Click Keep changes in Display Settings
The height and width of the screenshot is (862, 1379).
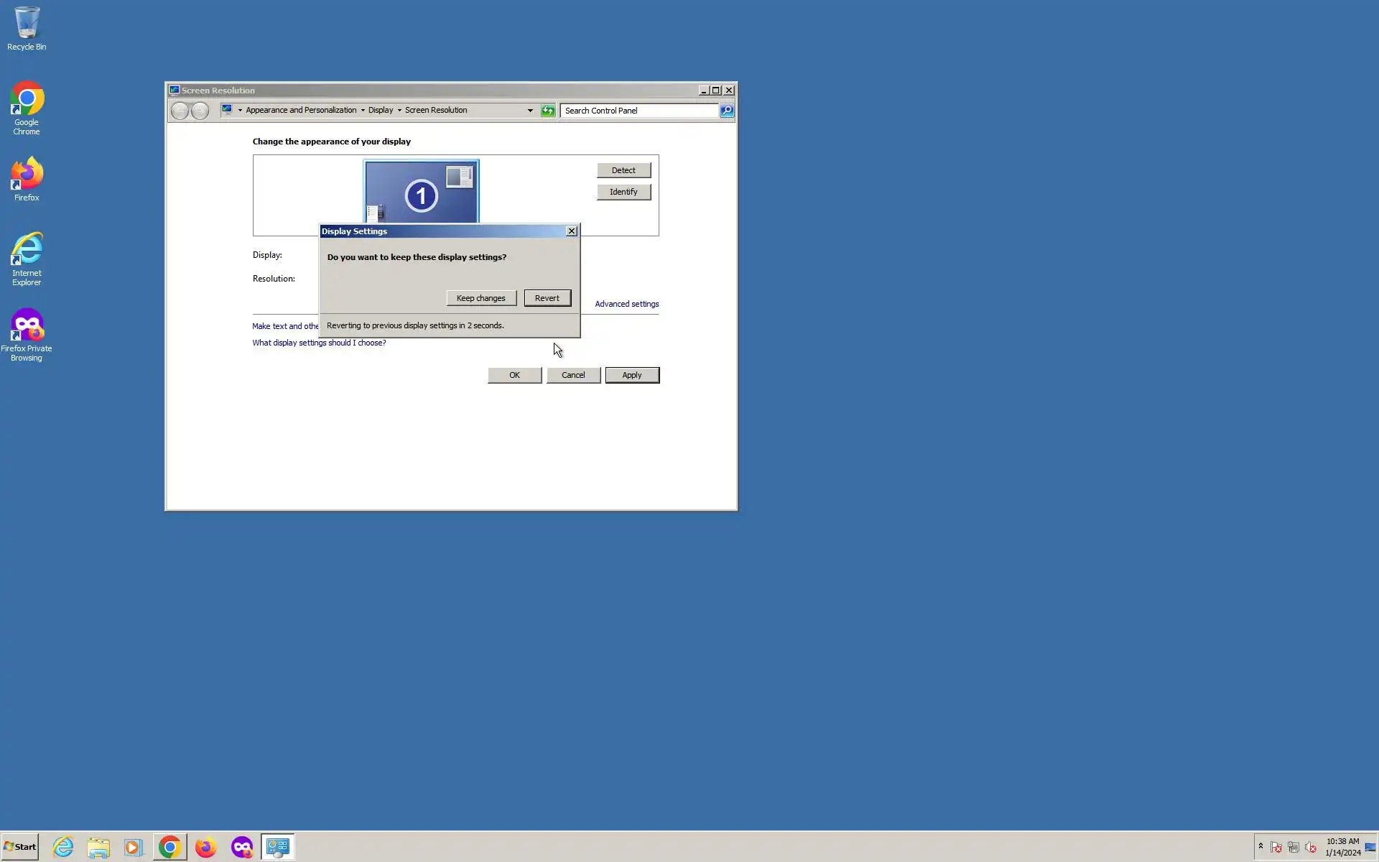(480, 298)
